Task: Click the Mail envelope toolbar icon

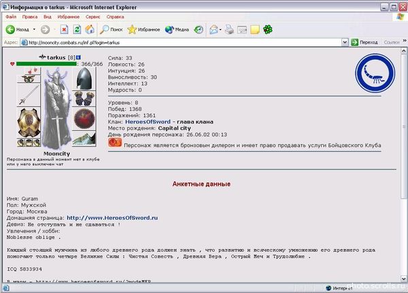Action: tap(214, 30)
